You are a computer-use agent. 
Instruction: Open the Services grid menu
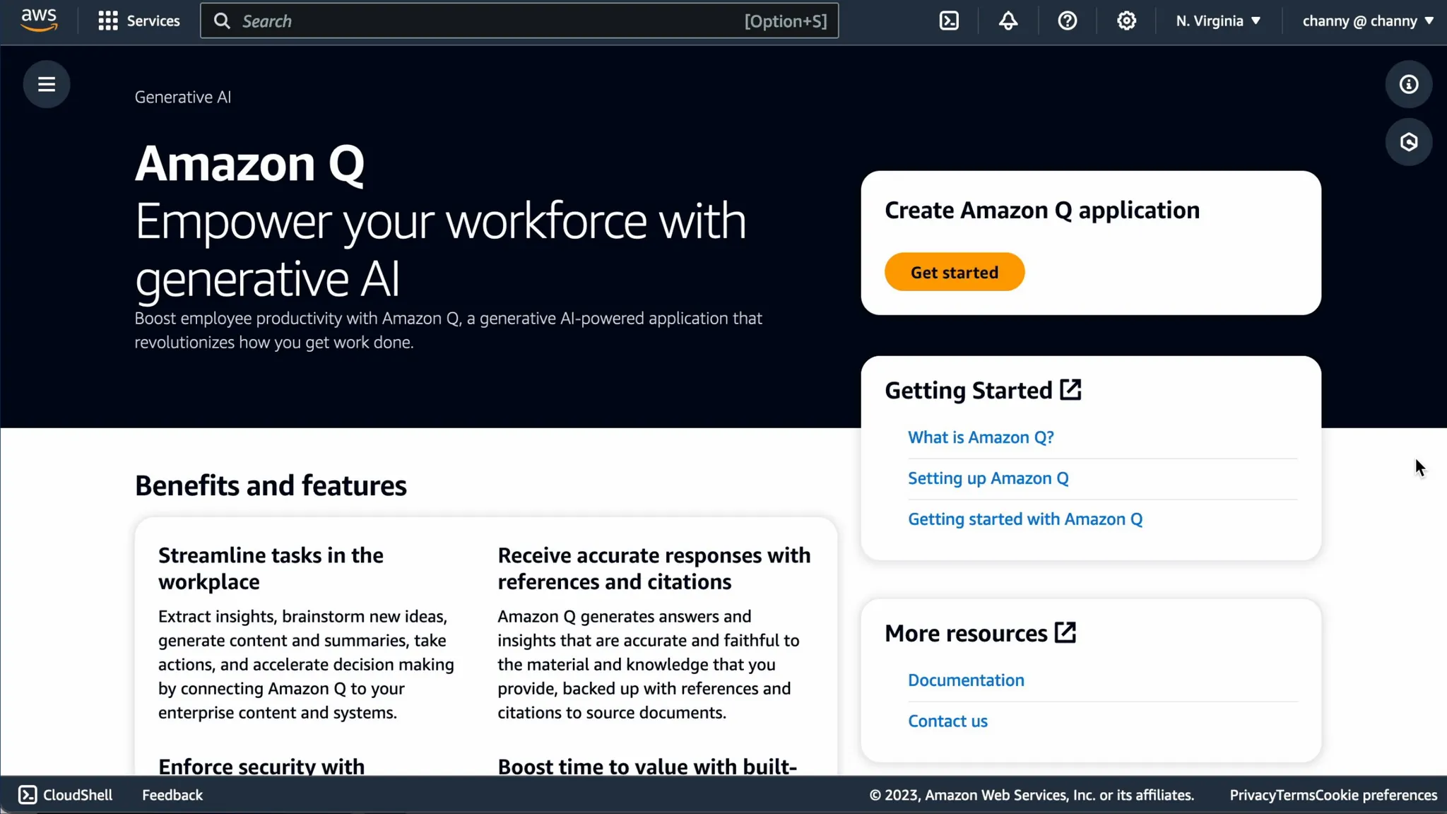[139, 20]
